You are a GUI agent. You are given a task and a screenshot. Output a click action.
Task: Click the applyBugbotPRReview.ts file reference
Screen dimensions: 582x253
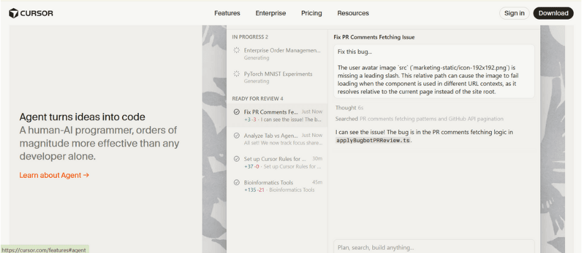(373, 140)
